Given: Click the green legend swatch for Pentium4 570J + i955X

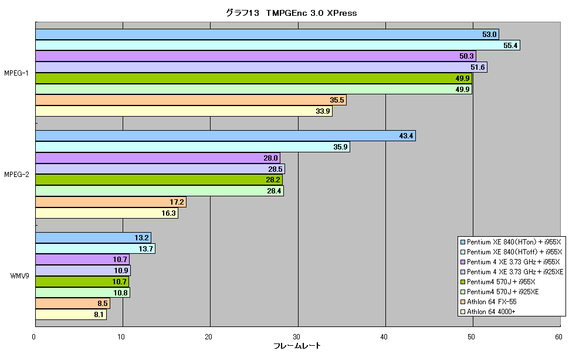Looking at the screenshot, I should 463,282.
